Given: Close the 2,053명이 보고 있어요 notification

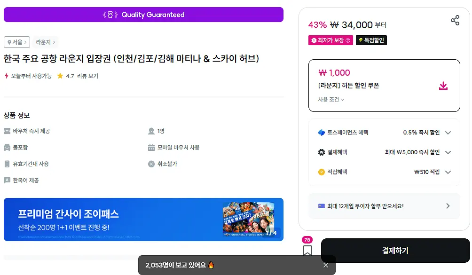Looking at the screenshot, I should (x=326, y=265).
